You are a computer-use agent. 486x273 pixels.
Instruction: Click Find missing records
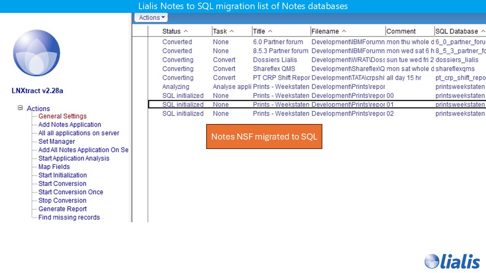(x=69, y=217)
